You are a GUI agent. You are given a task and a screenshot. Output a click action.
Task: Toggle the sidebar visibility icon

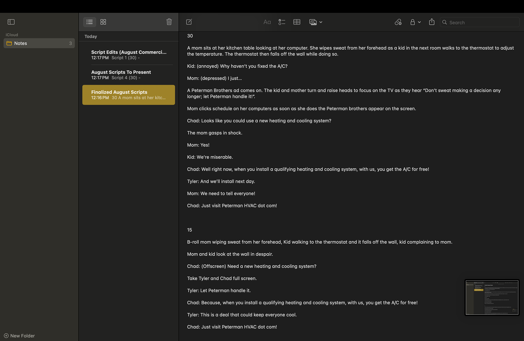(x=11, y=22)
